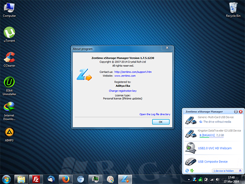
Task: Open the Zentimo xStorage Manager options icon
Action: [x=236, y=112]
